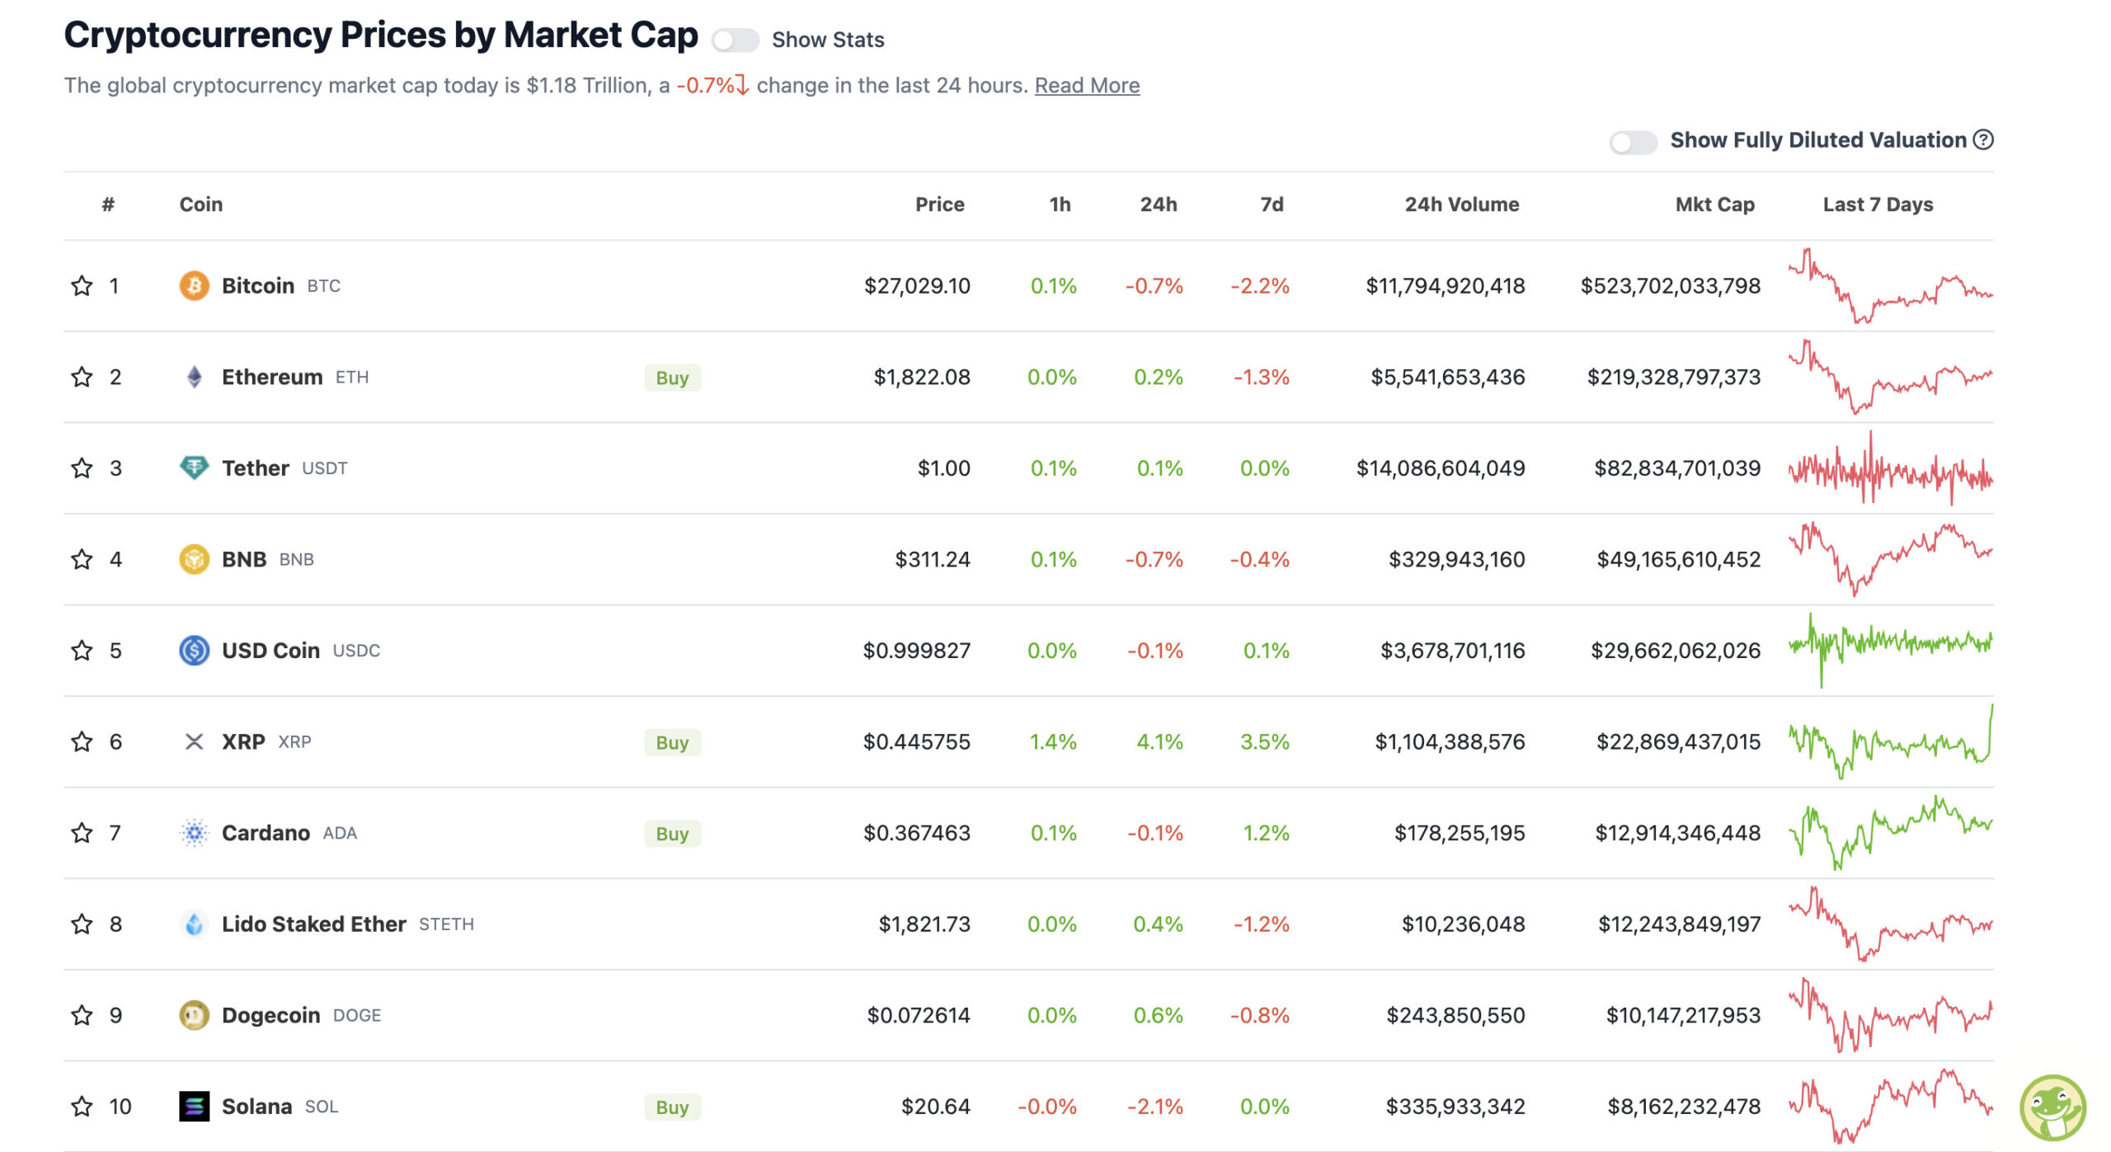Open the Bitcoin name link
2111x1152 pixels.
pos(258,286)
